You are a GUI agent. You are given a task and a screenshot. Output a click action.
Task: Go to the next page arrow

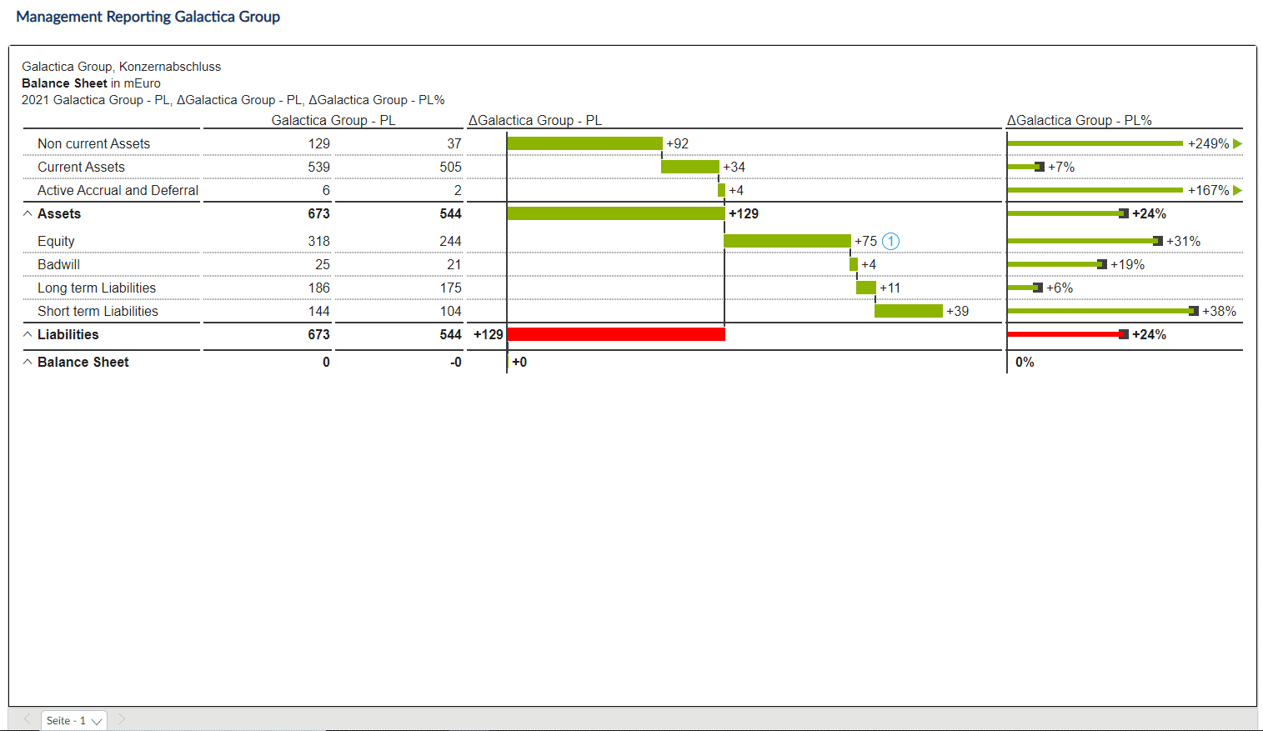[122, 718]
